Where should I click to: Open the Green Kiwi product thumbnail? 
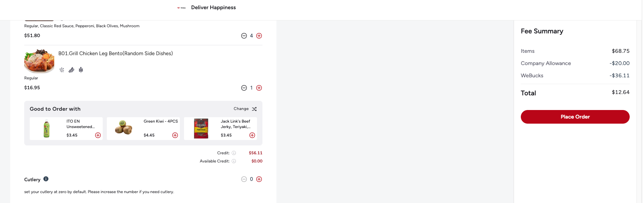(x=124, y=128)
